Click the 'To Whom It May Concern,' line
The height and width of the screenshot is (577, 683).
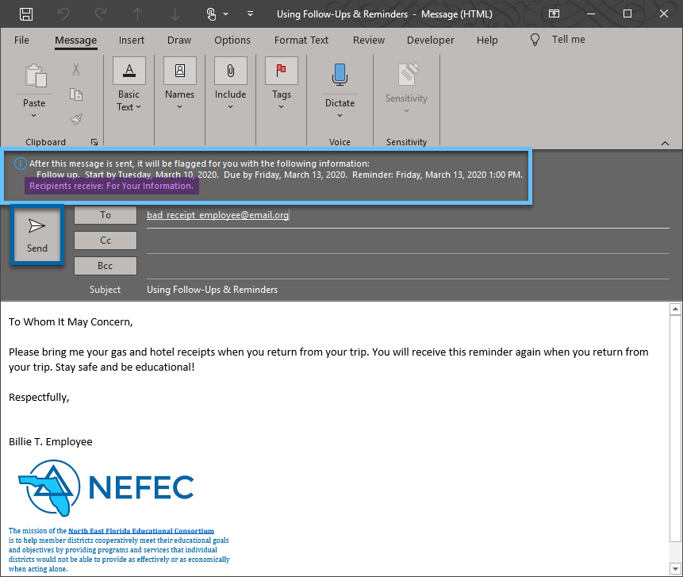tap(71, 322)
